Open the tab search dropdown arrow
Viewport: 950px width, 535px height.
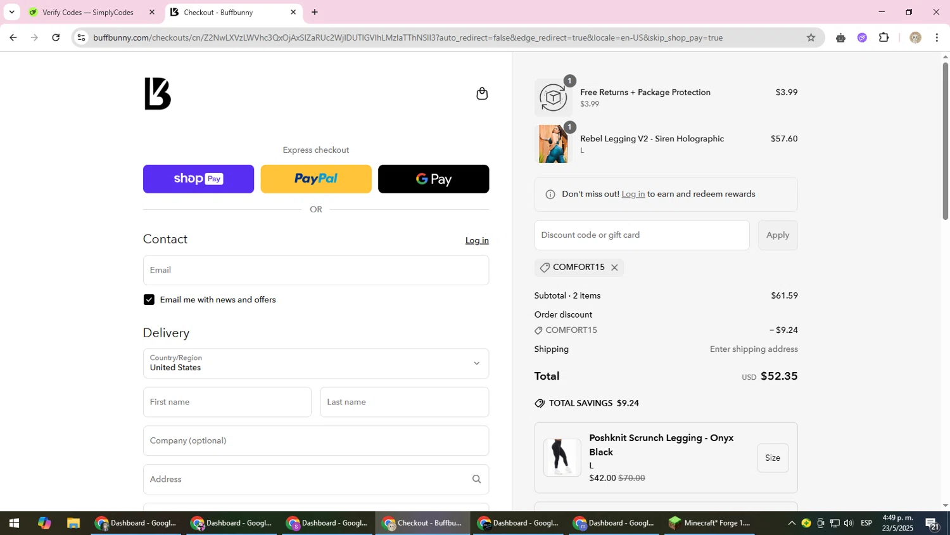coord(11,12)
